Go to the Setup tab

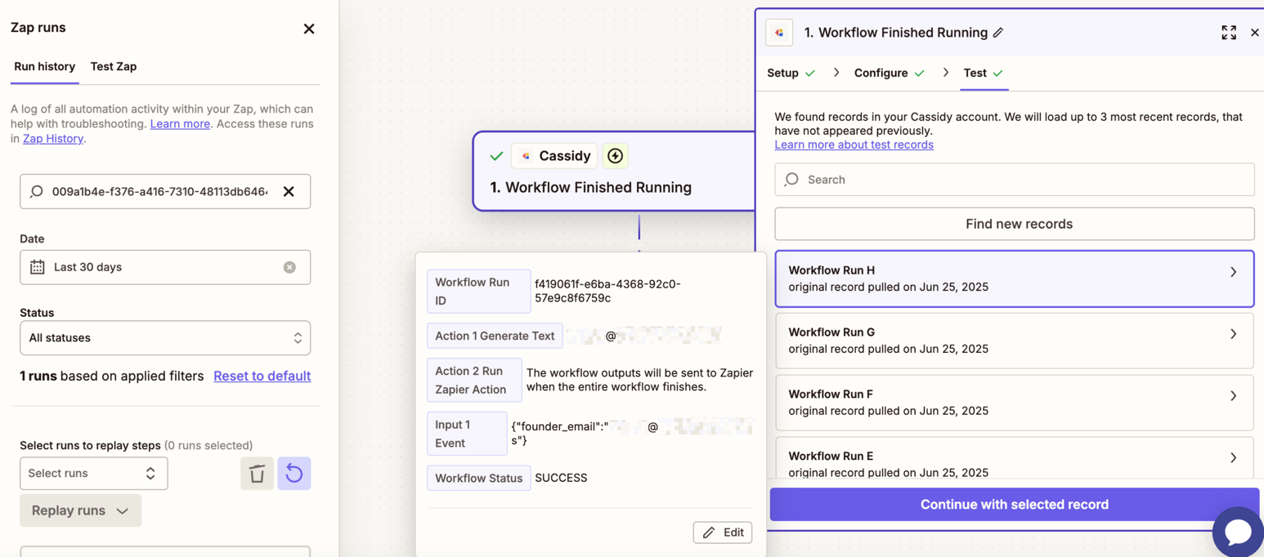(x=791, y=73)
